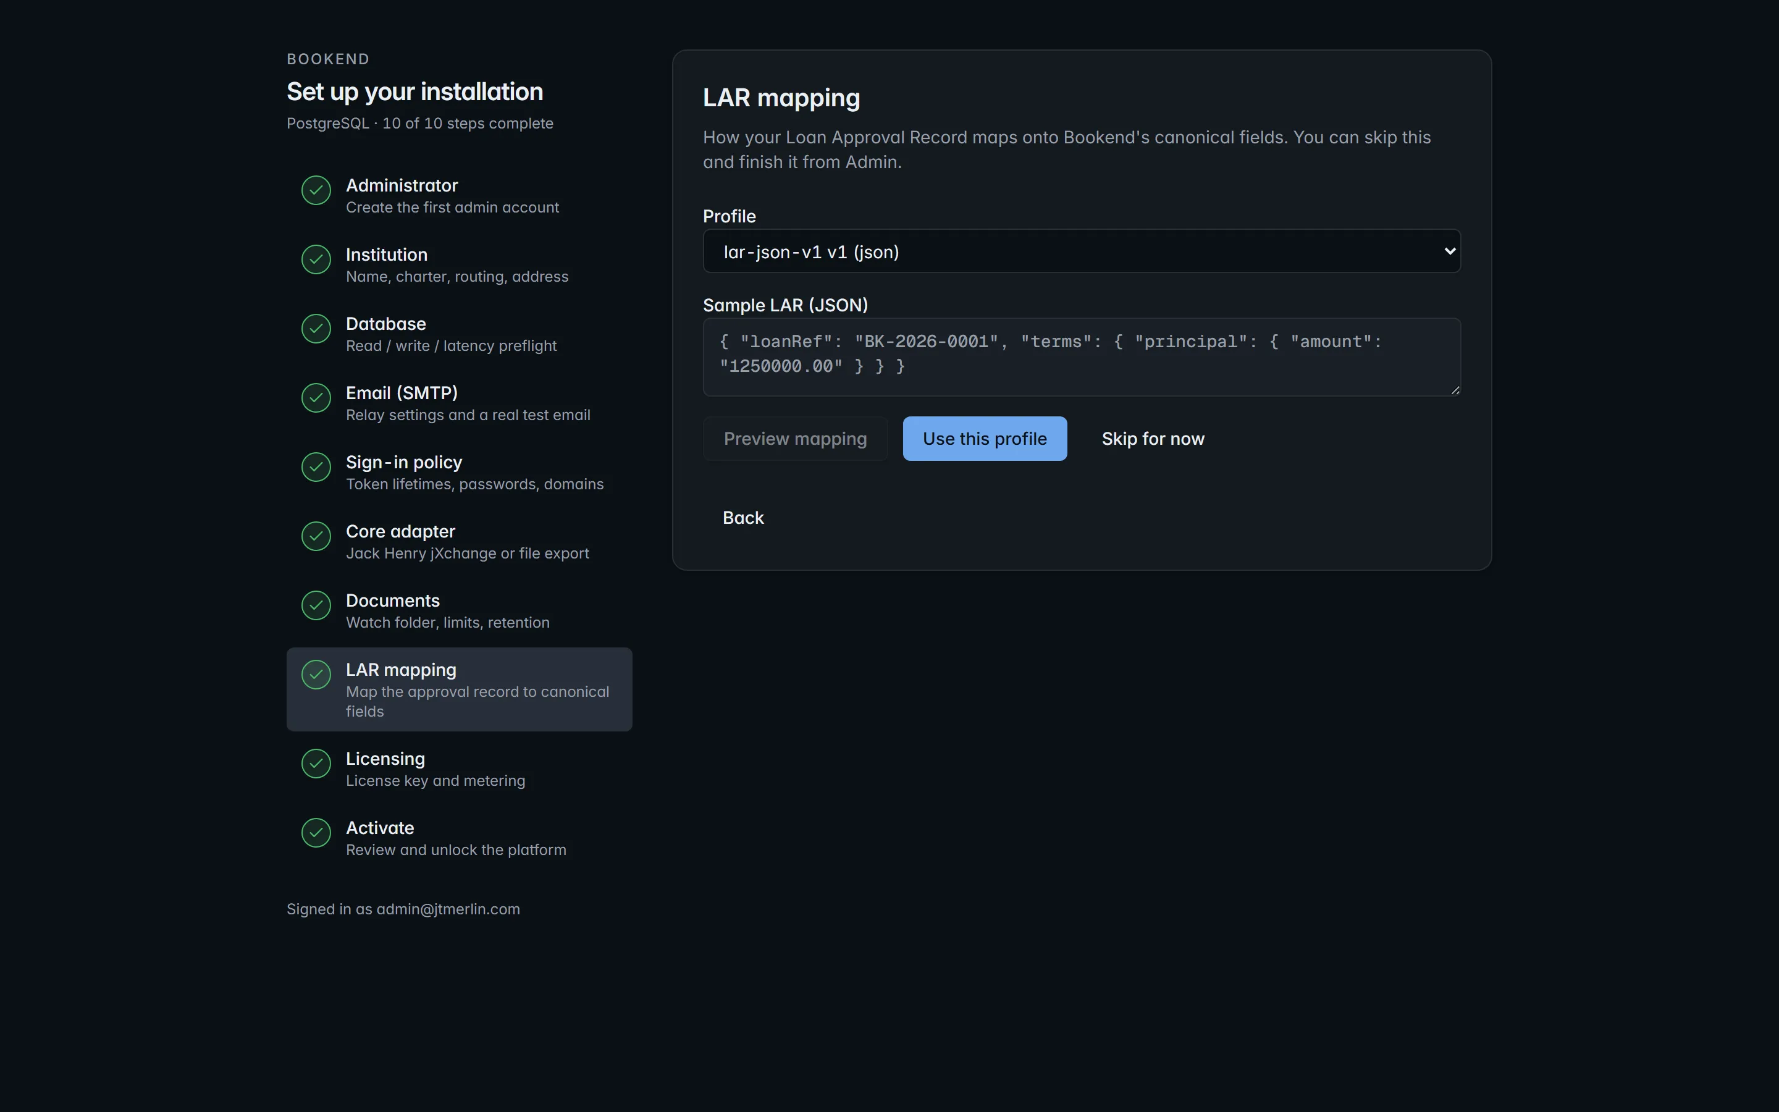Screen dimensions: 1779x1112
Task: Click 'Review and unlock the platform' text
Action: (456, 850)
